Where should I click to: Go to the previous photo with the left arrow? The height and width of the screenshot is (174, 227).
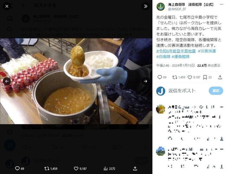coord(7,81)
